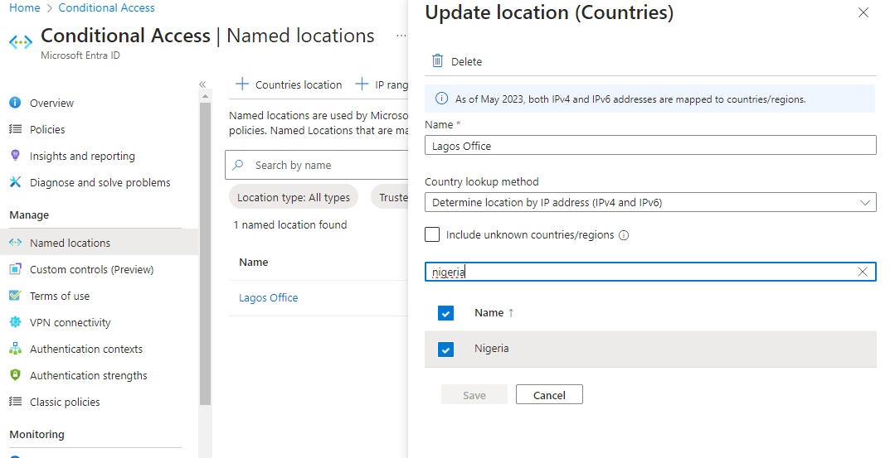Sort countries by the Name column header
Image resolution: width=890 pixels, height=458 pixels.
tap(489, 312)
